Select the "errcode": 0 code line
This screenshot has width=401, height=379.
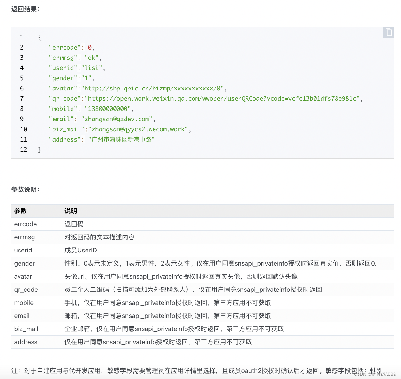(72, 47)
